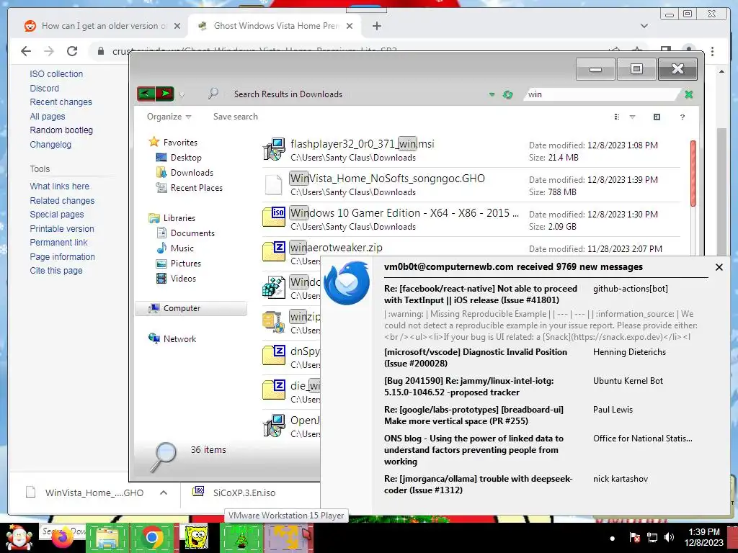Click the Save search button
The width and height of the screenshot is (738, 553).
(236, 117)
